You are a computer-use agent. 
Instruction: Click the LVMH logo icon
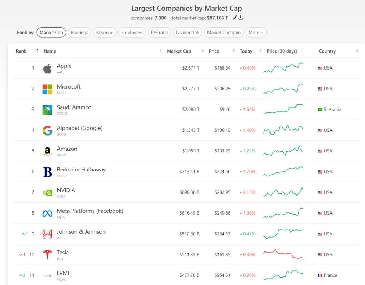click(x=47, y=276)
